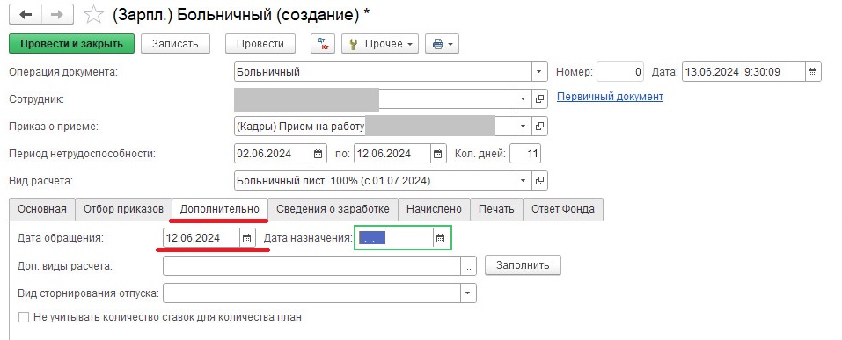
Task: Add document to favorites with star icon
Action: tap(93, 14)
